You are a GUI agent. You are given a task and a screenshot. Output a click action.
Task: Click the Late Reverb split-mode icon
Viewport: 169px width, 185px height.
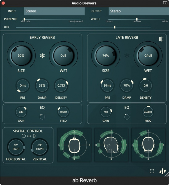(x=161, y=39)
